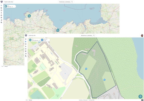Click the Twinsys logo in Carte du site window

click(x=26, y=35)
